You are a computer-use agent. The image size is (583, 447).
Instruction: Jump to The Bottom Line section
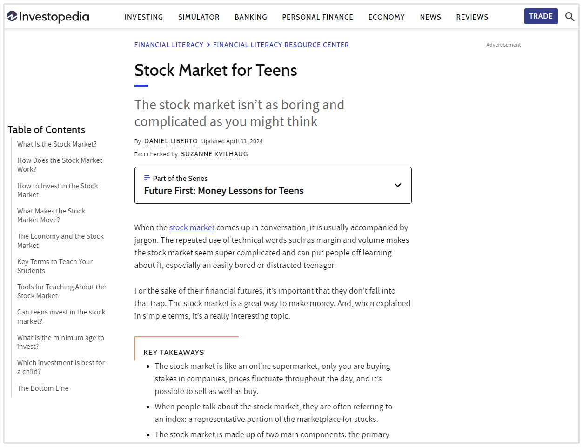pos(43,388)
